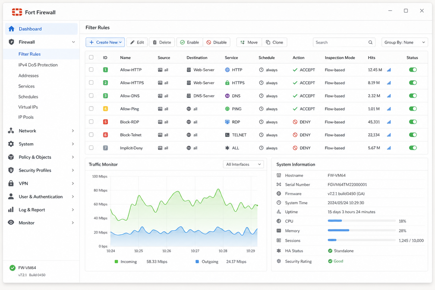Image resolution: width=435 pixels, height=290 pixels.
Task: Focus the Search input field
Action: coord(344,42)
